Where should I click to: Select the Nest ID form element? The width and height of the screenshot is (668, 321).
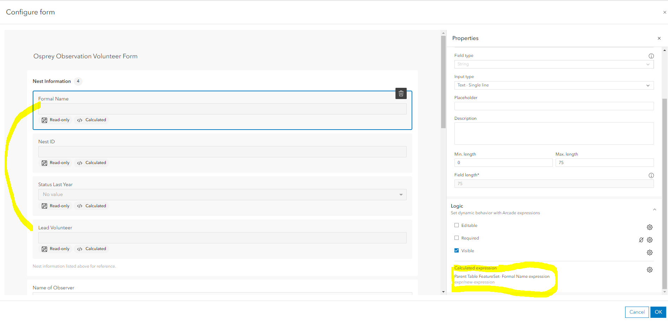222,142
